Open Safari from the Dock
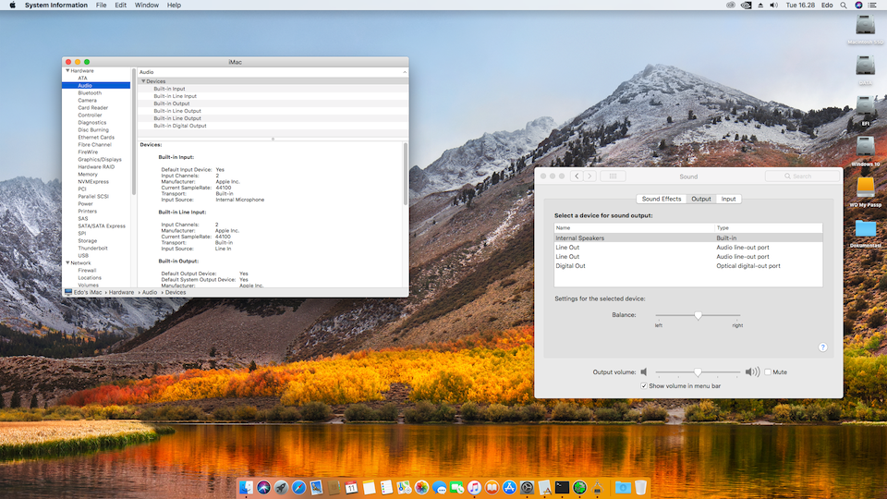The height and width of the screenshot is (499, 887). [298, 487]
